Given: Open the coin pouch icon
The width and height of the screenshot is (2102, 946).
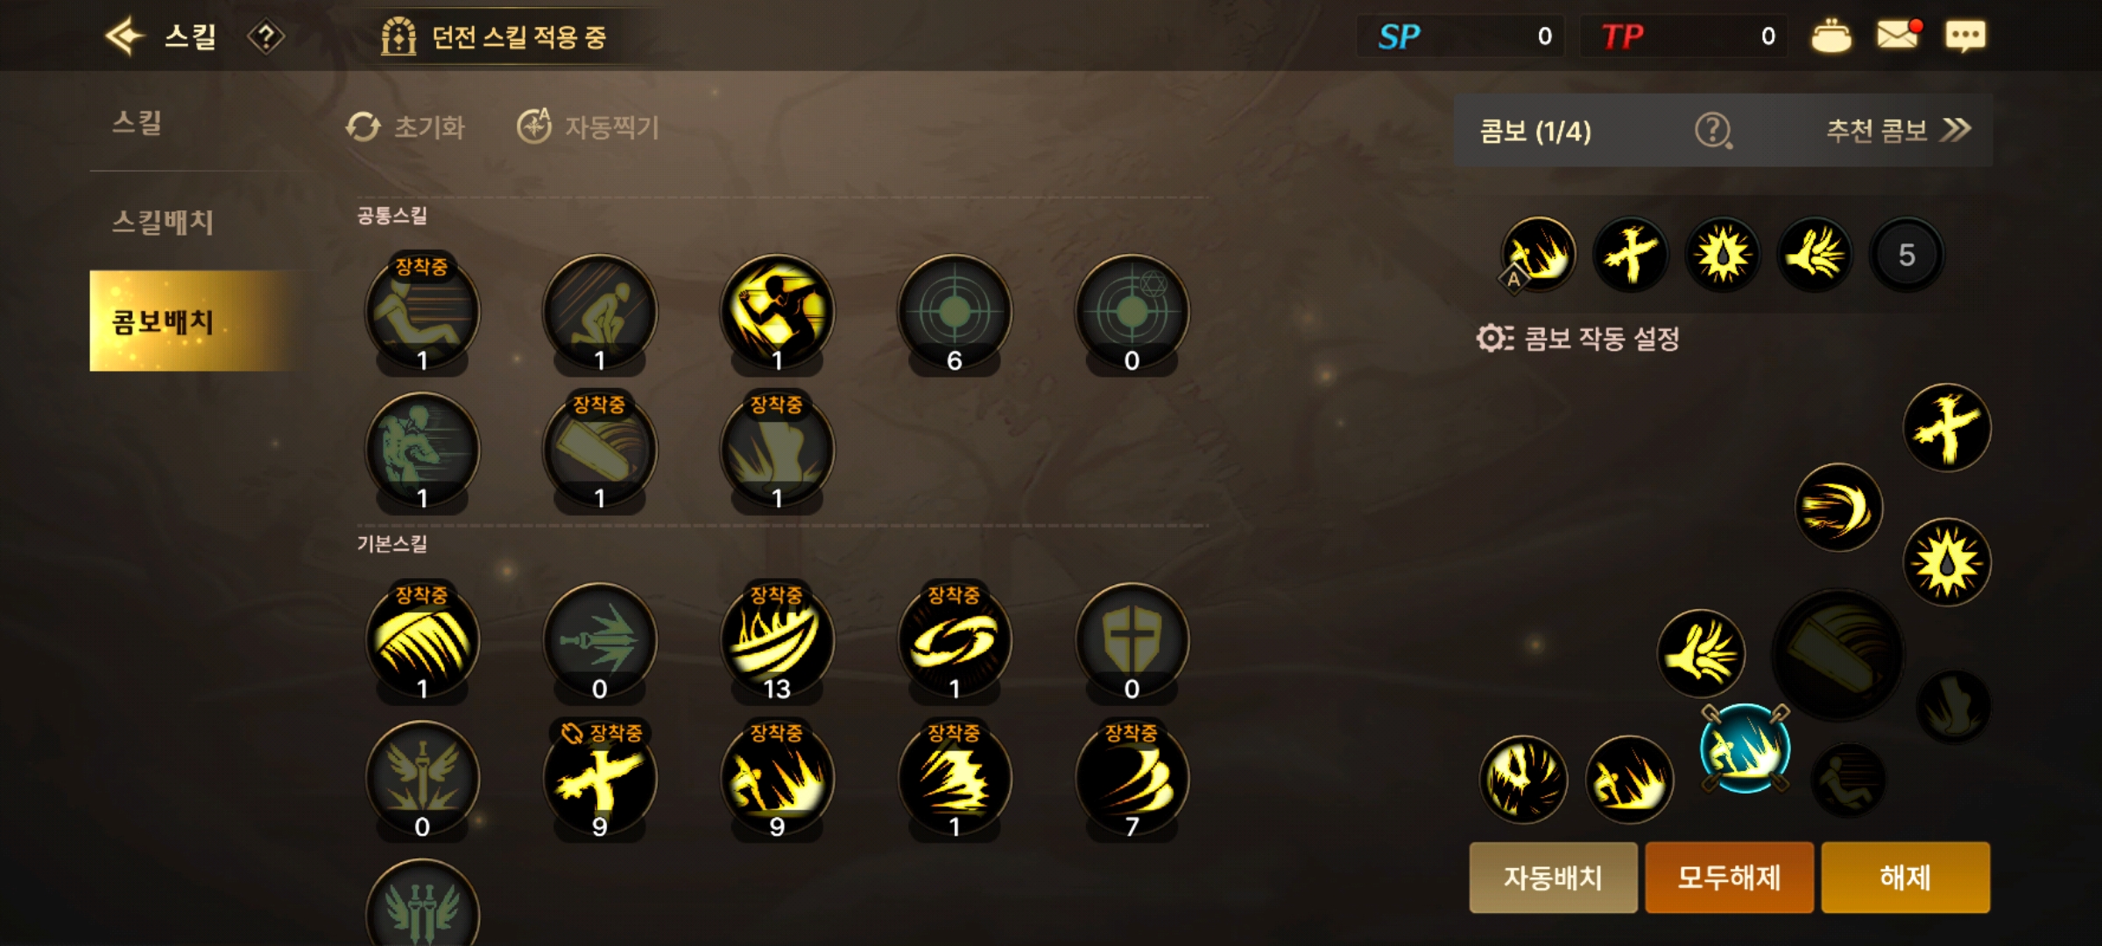Looking at the screenshot, I should (1831, 36).
